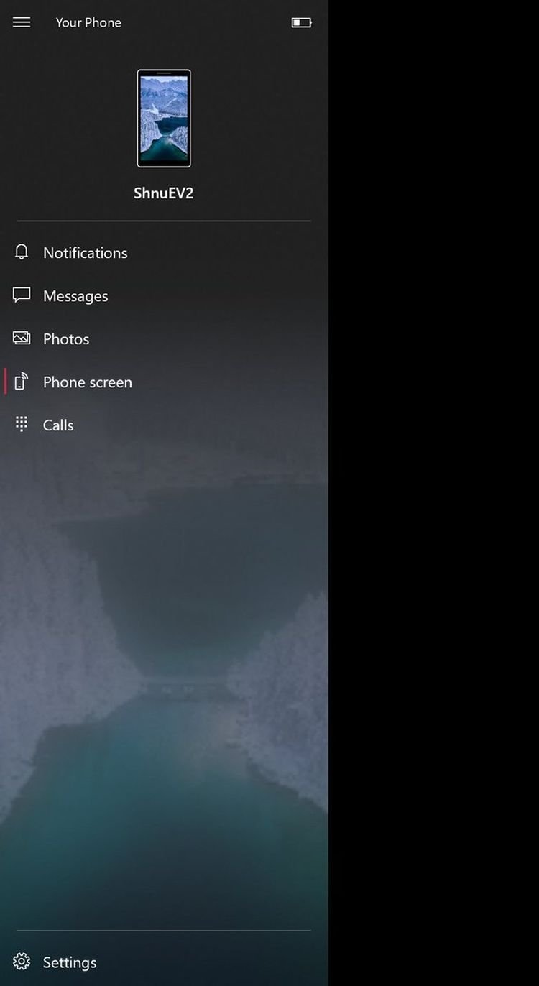Click the Your Phone app title
539x986 pixels.
pos(88,22)
